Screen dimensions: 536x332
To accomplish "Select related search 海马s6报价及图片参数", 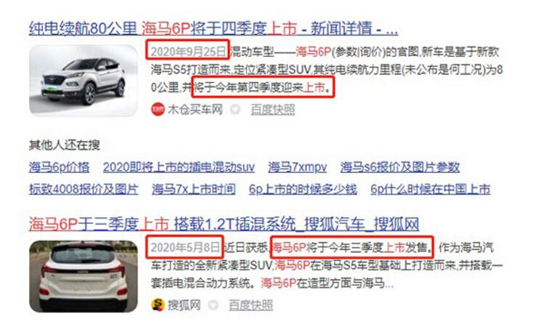I will (400, 167).
